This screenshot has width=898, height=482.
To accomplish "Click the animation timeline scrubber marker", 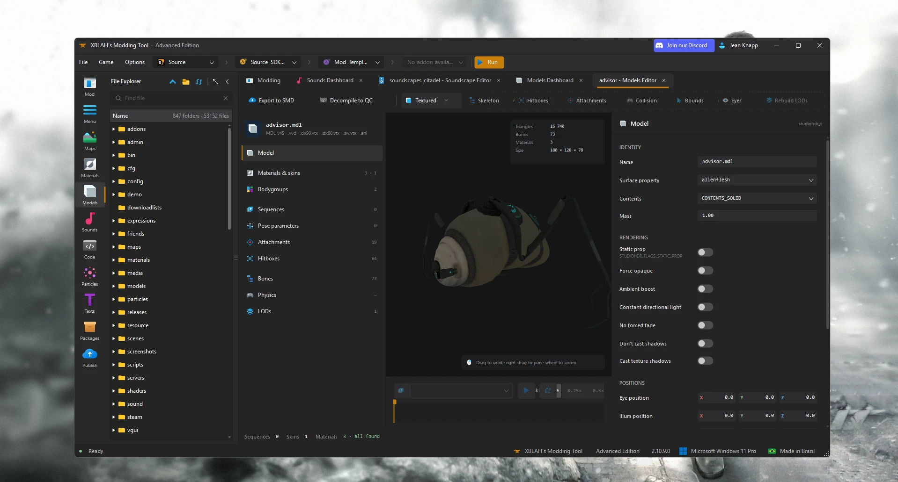I will coord(395,402).
